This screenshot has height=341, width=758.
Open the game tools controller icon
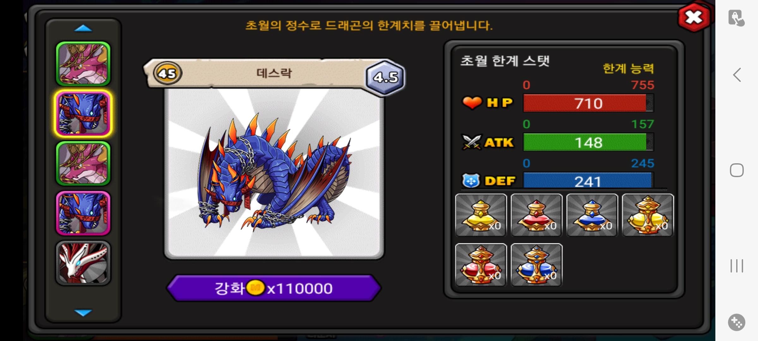(737, 322)
